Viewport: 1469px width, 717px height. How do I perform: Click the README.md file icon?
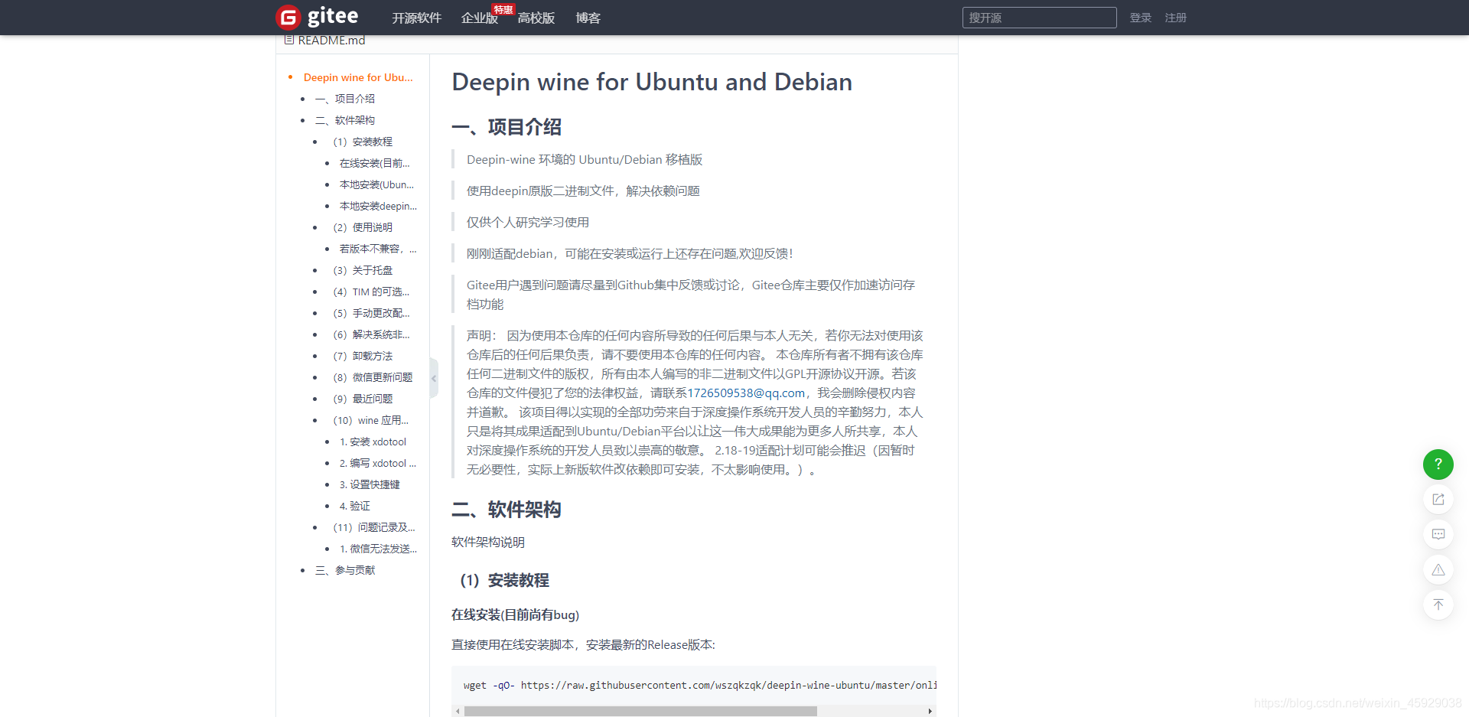point(289,40)
